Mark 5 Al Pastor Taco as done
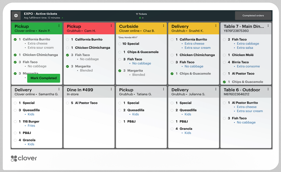The image size is (281, 172). pyautogui.click(x=67, y=103)
